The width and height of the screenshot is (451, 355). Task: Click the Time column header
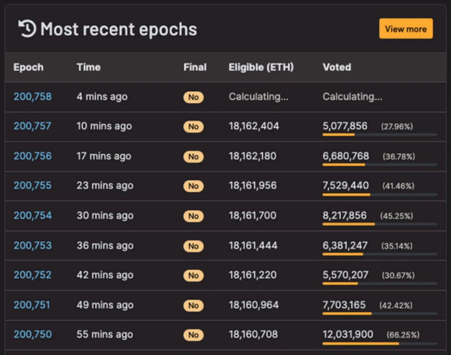89,67
